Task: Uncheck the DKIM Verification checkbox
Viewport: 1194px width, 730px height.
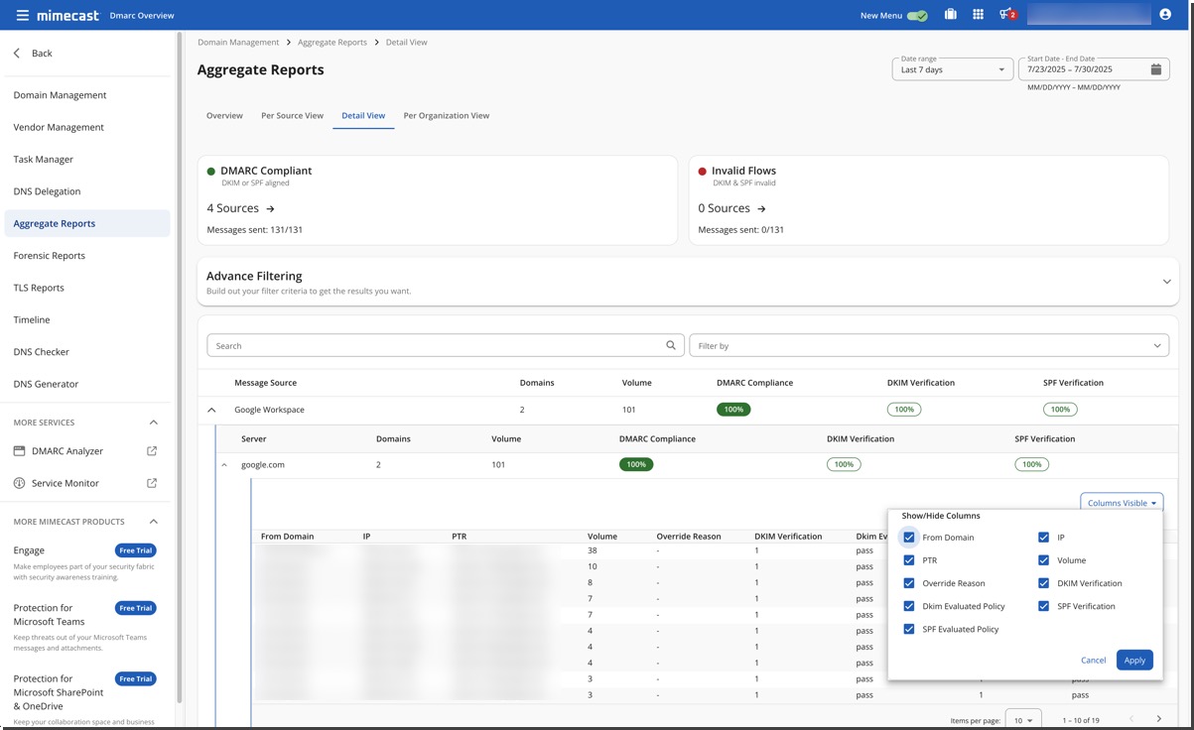Action: tap(1044, 583)
